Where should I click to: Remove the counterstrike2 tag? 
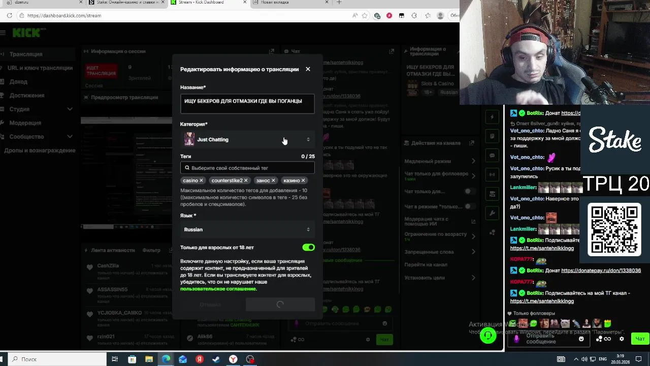tap(246, 180)
